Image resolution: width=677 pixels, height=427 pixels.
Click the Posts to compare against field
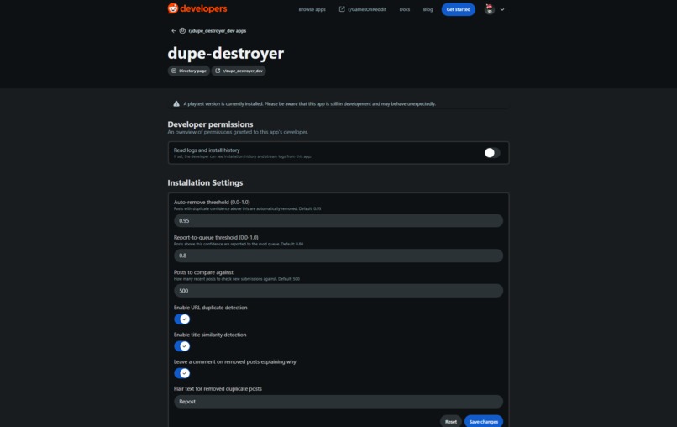[338, 291]
